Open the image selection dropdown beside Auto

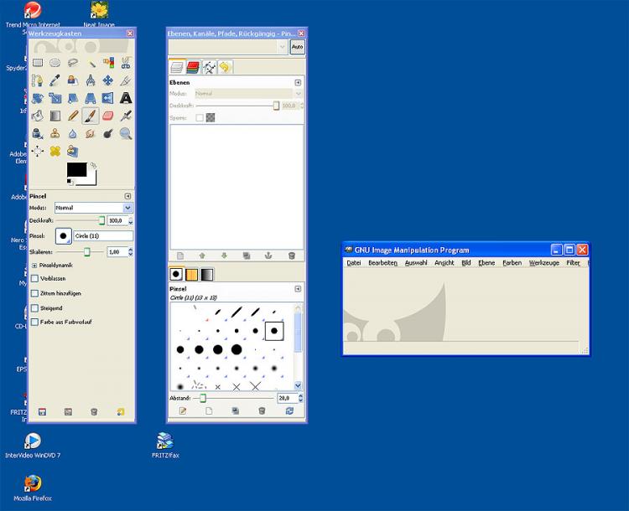(x=228, y=47)
